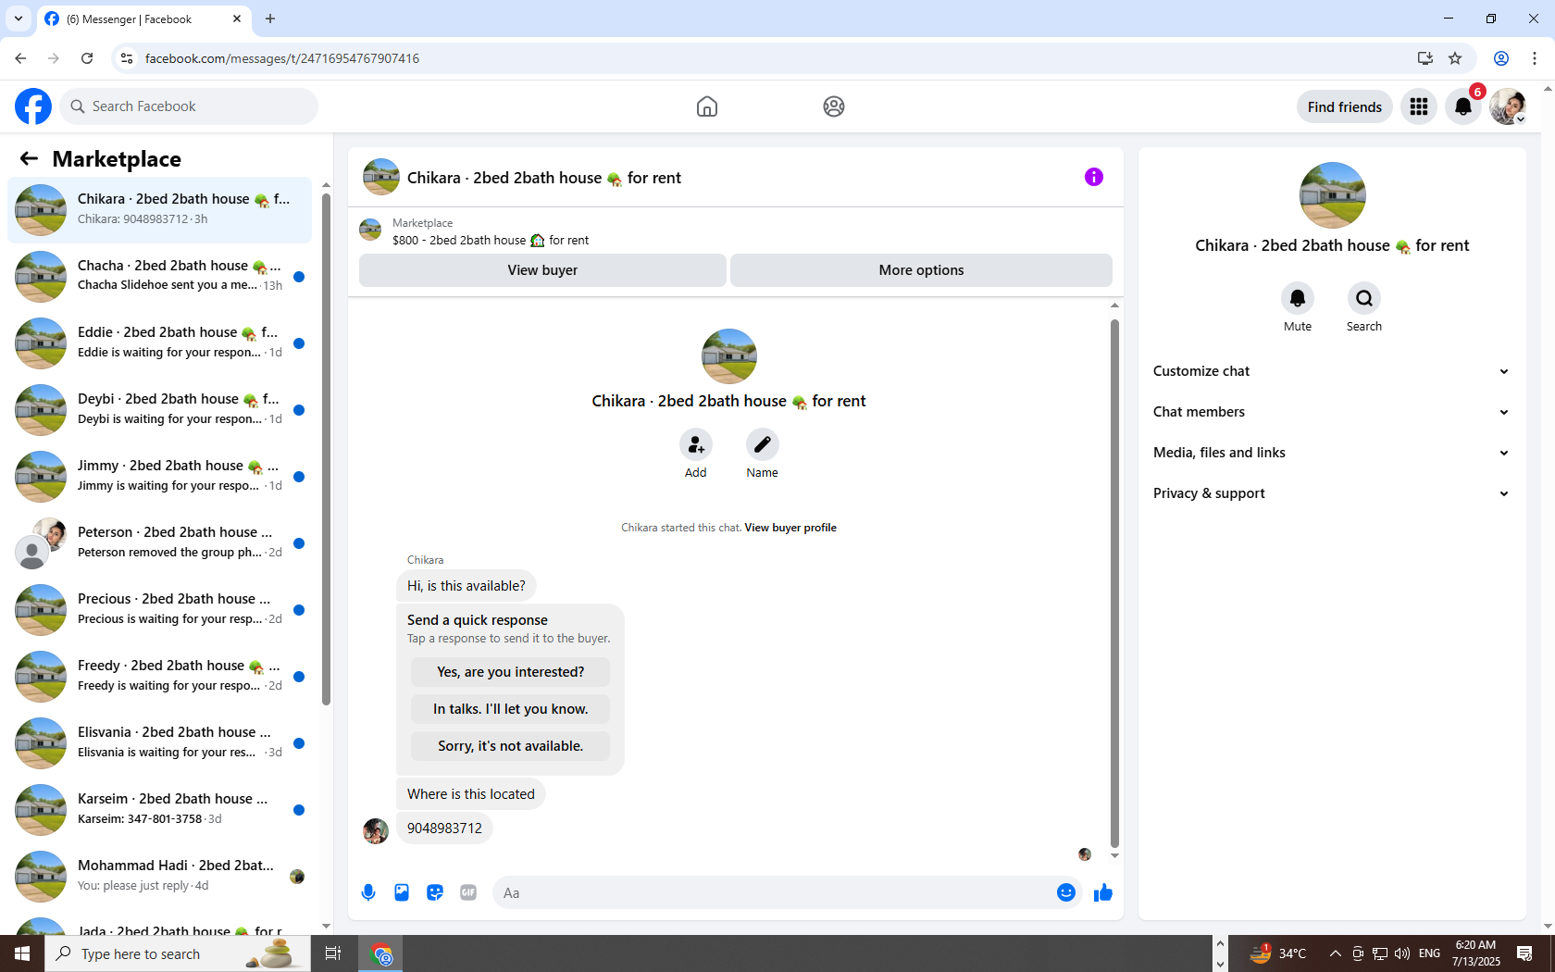Open Peterson conversation in list
1555x972 pixels.
pyautogui.click(x=160, y=543)
